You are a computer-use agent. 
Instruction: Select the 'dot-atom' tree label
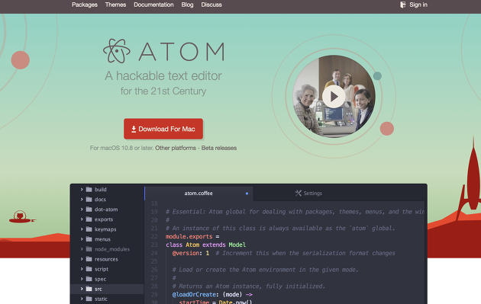[x=106, y=210]
